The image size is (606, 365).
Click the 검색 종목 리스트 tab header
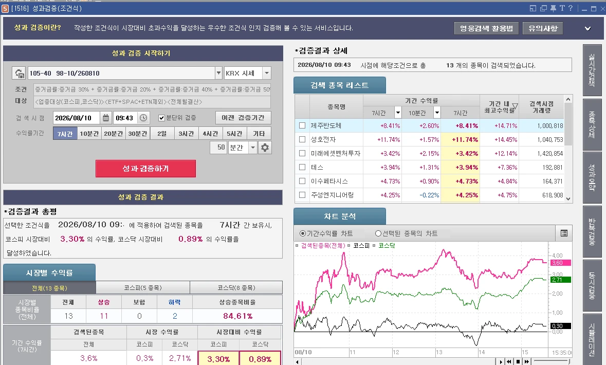[x=340, y=85]
